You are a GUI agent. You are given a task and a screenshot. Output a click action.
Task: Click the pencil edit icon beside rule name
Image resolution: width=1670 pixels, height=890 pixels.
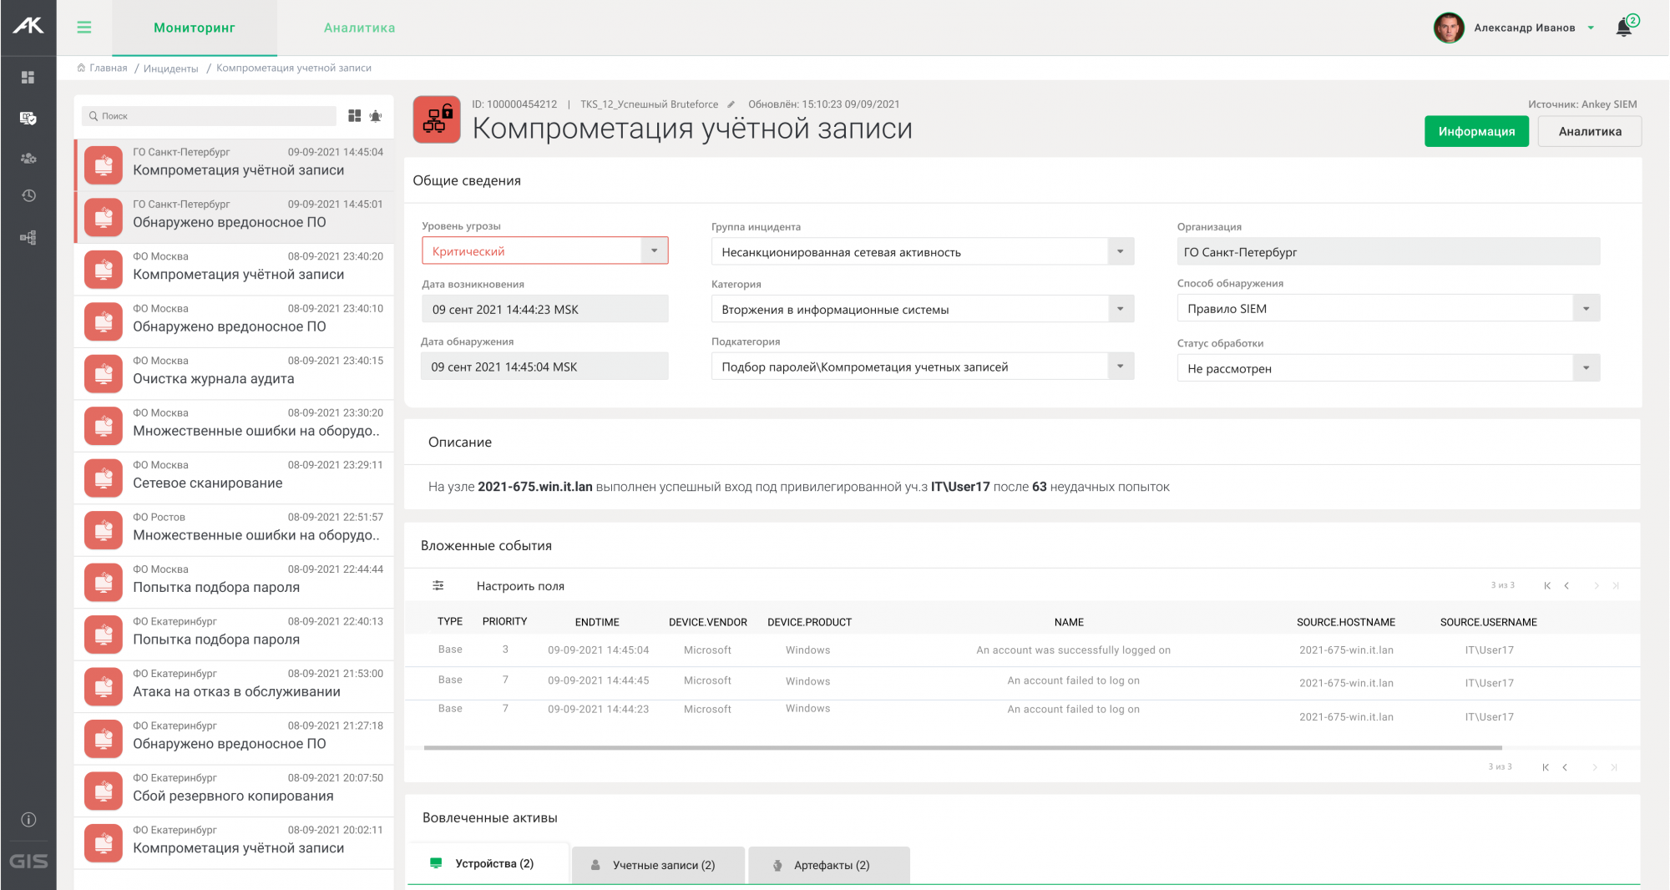(731, 104)
